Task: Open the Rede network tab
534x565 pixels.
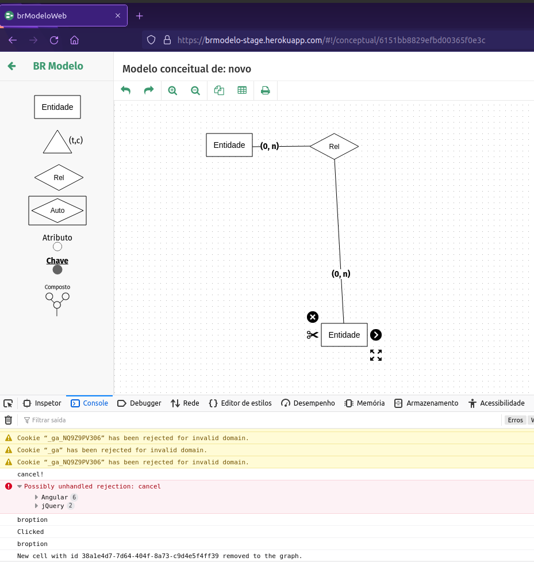Action: click(x=185, y=403)
